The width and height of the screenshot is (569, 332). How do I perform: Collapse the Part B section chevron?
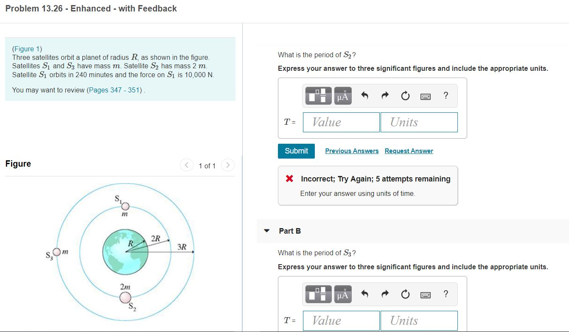point(266,231)
